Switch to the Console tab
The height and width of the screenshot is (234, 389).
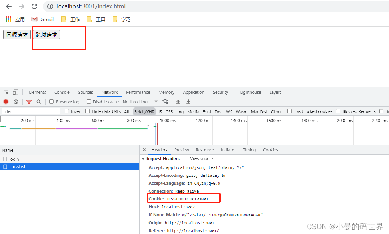[x=62, y=92]
